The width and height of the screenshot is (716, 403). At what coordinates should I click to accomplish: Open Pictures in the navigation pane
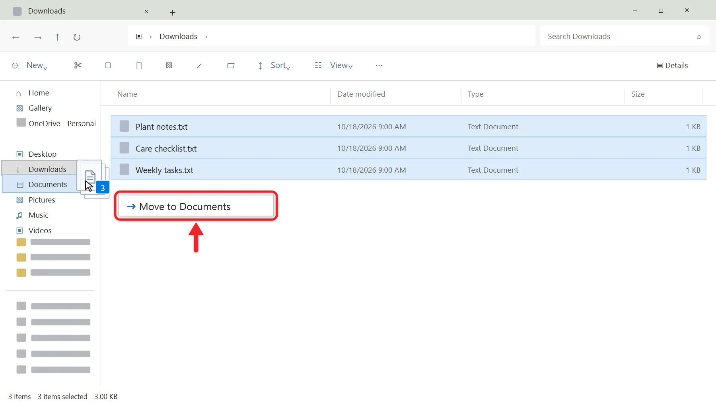[x=42, y=200]
